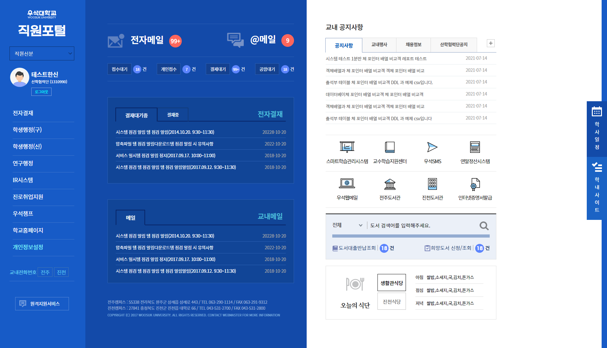
Task: Select the 결재중 approval tab
Action: point(173,115)
